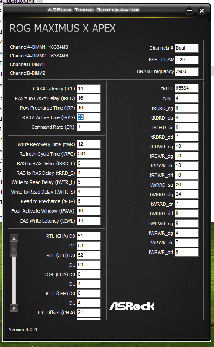Select the RTL (CHA) D0 field
This screenshot has width=214, height=347.
89,236
